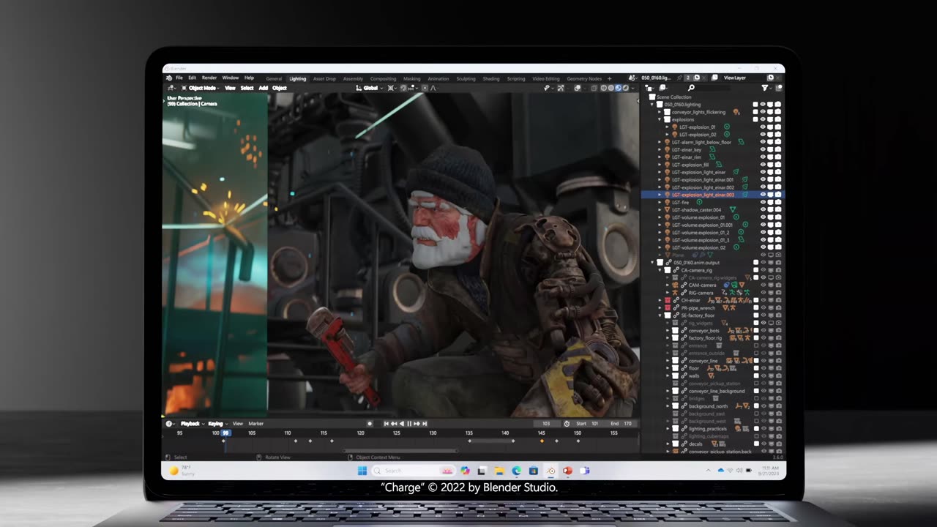The image size is (937, 527).
Task: Open the viewport View menu
Action: pos(230,88)
